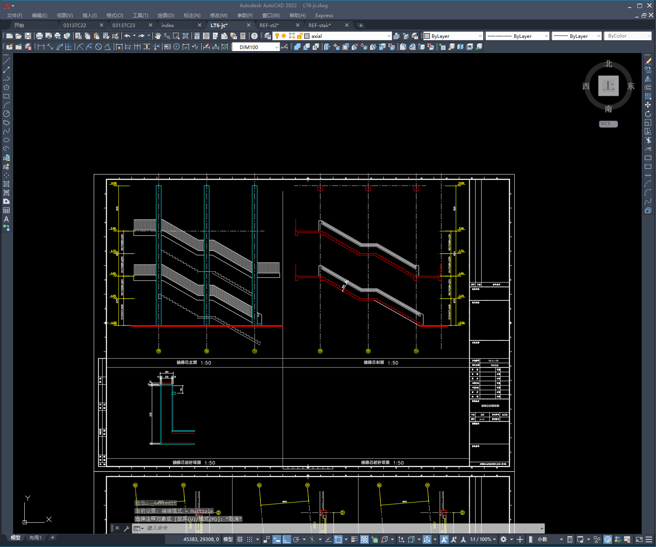Toggle object snap square in status bar

pos(338,539)
